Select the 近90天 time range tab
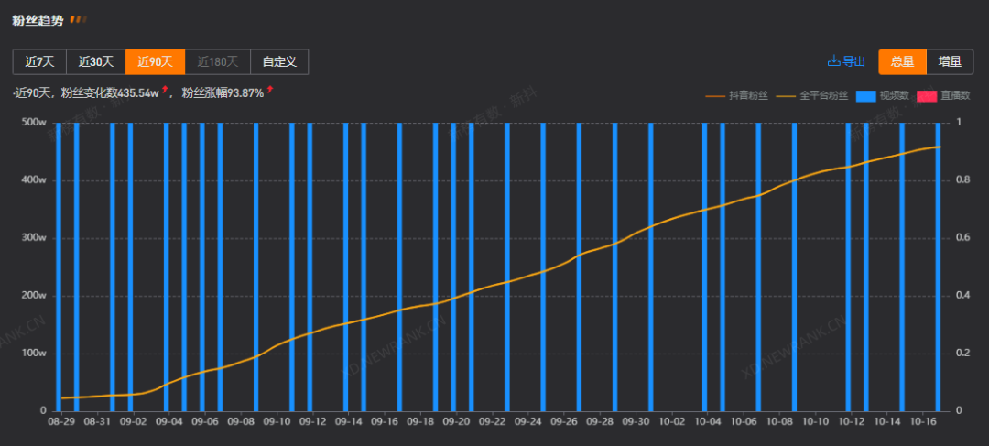 click(155, 61)
